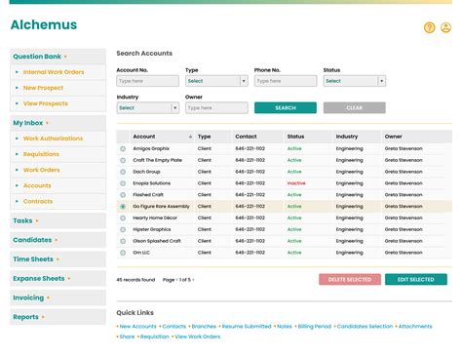Click the DELETE SELECTED button
This screenshot has width=462, height=357.
tap(350, 280)
